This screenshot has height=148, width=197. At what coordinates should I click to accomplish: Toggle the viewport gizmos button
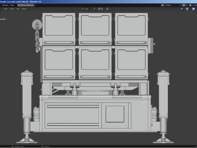point(187,9)
